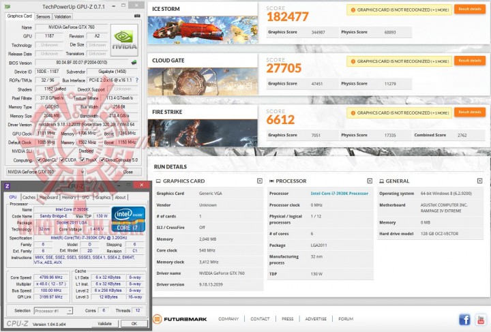Minimize the GPU-Z window
The height and width of the screenshot is (332, 491).
113,6
